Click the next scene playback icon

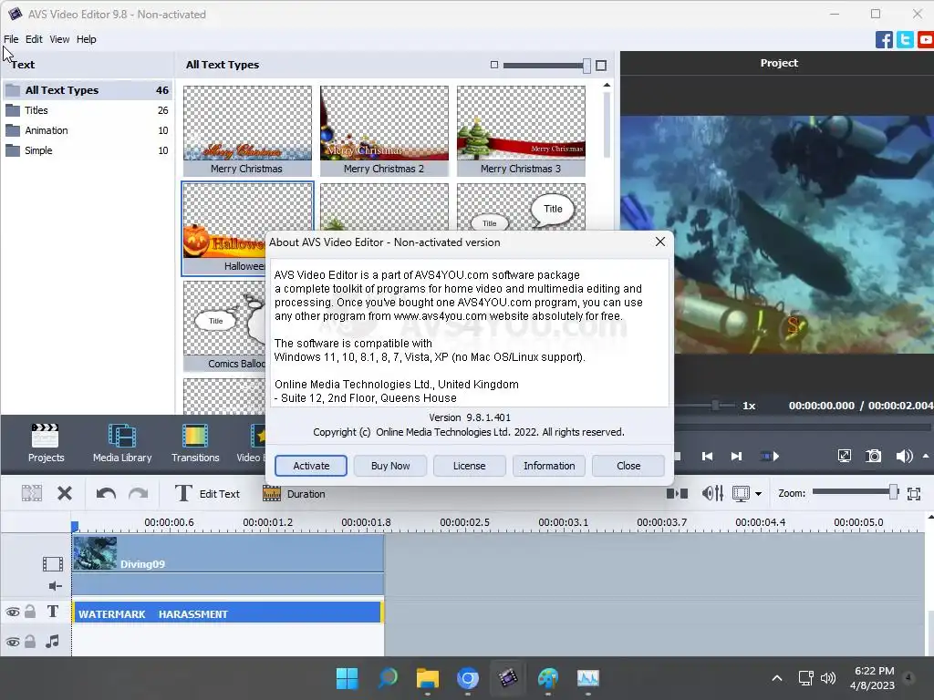tap(770, 456)
